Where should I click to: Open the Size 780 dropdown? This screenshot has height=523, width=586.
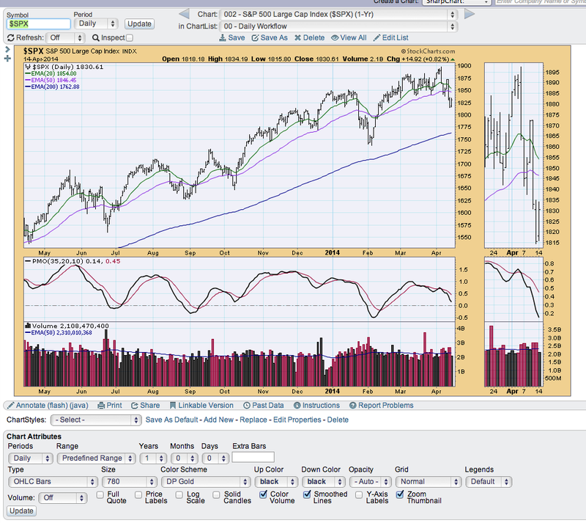coord(130,482)
